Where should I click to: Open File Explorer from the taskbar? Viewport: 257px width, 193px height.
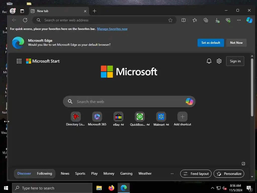pos(99,188)
